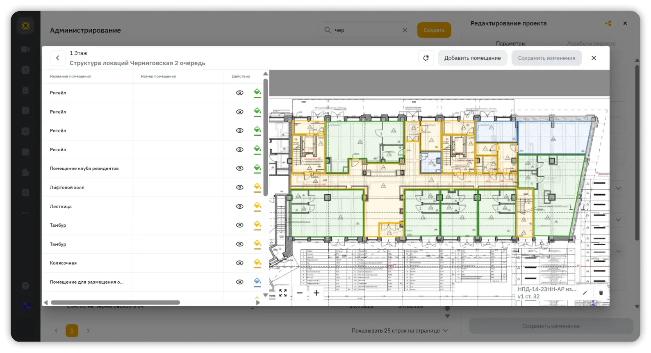Click the next page chevron in pagination

tap(88, 331)
